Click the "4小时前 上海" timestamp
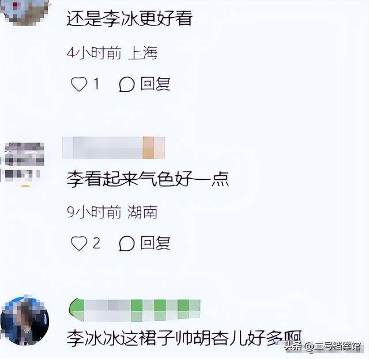Image resolution: width=369 pixels, height=359 pixels. pos(112,53)
